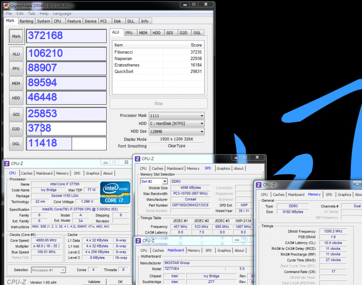Click the CPU-Z icon on the processor window
Viewport: 362px width, 285px height.
click(7, 164)
